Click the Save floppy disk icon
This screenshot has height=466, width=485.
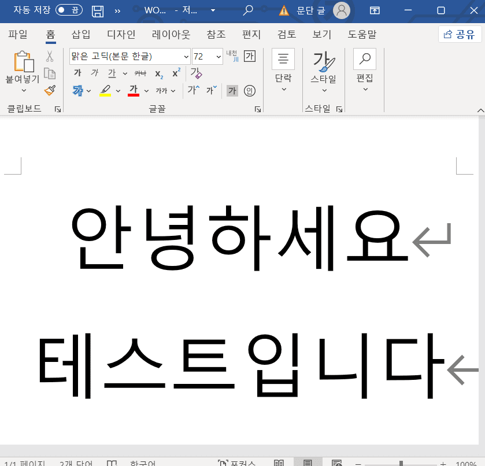(x=98, y=10)
